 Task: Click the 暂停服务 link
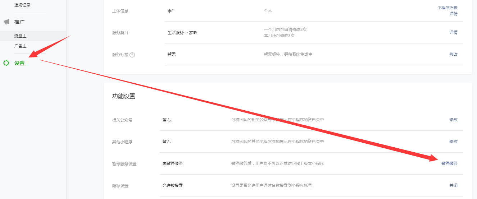449,163
